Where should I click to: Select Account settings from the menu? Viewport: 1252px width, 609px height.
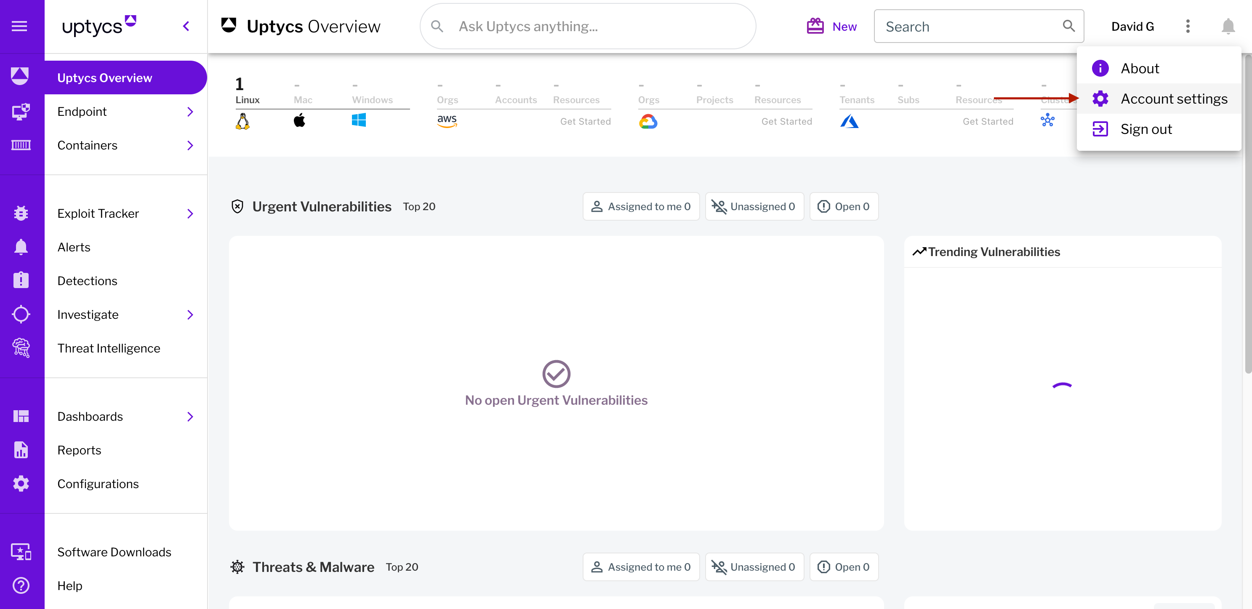coord(1173,99)
